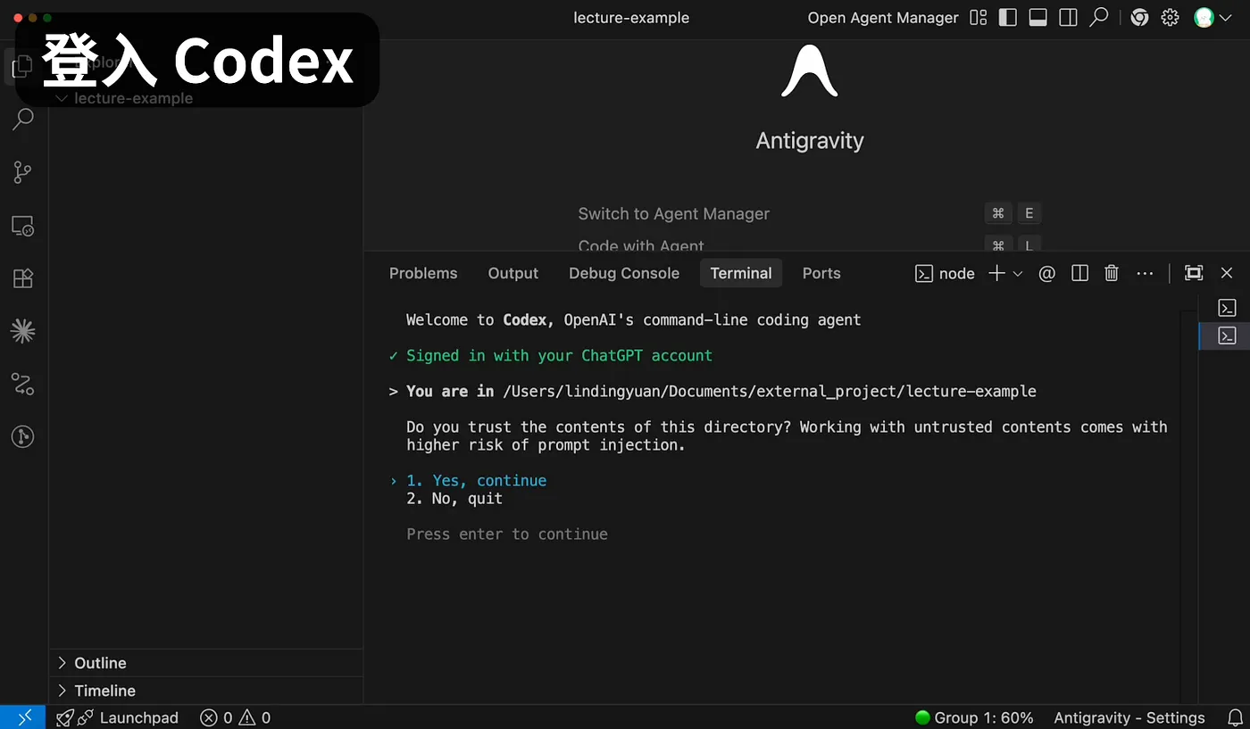
Task: Toggle the bottom panel visibility
Action: (x=1037, y=18)
